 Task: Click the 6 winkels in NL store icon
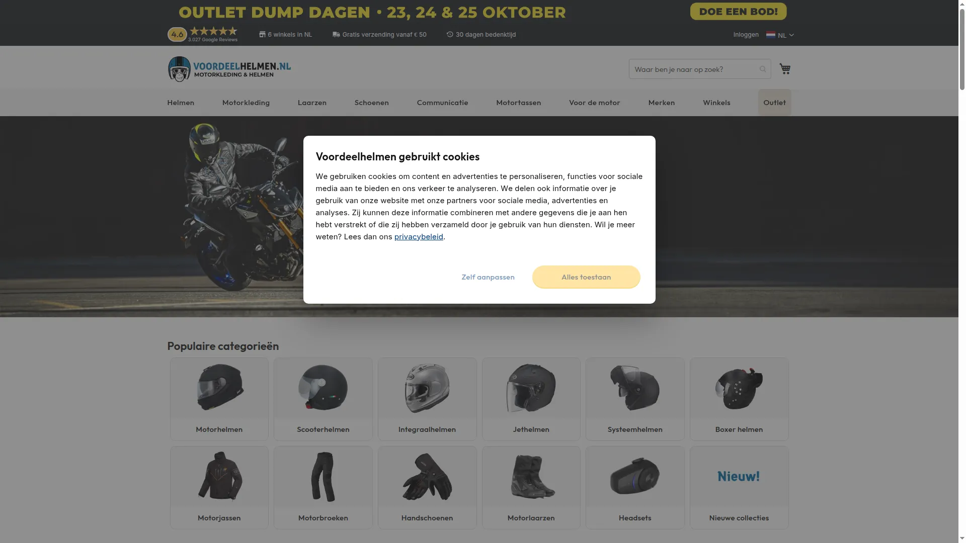pos(262,34)
